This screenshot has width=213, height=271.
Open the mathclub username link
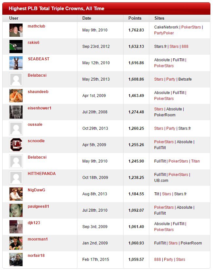[x=36, y=26]
